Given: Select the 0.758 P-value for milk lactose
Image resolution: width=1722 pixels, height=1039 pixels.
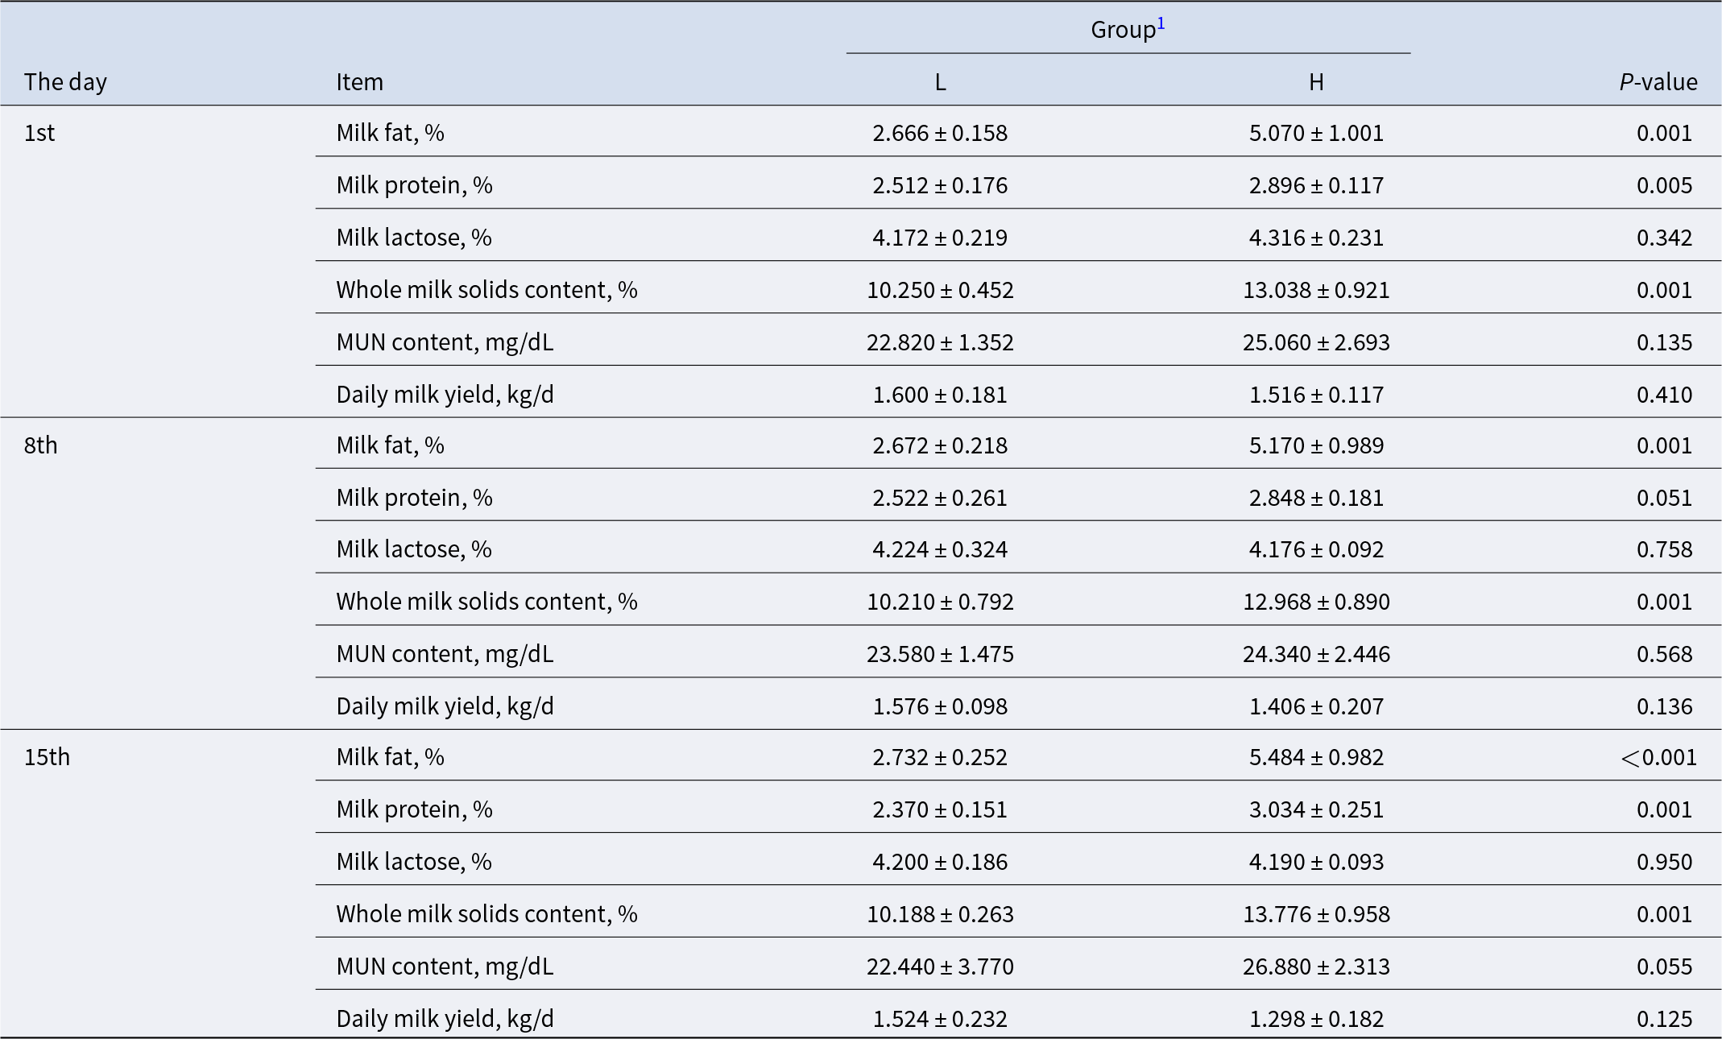Looking at the screenshot, I should coord(1664,548).
